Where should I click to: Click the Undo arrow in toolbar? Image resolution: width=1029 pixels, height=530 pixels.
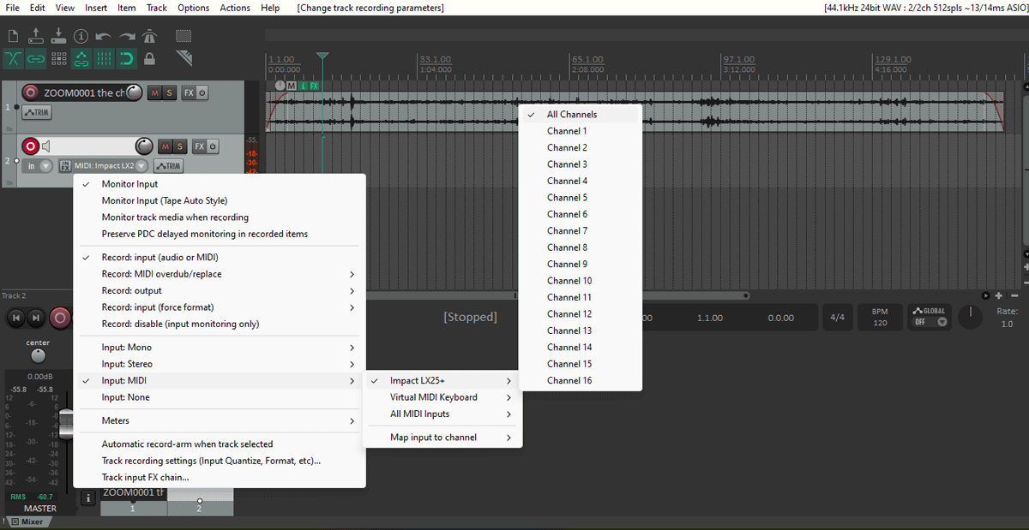tap(104, 36)
